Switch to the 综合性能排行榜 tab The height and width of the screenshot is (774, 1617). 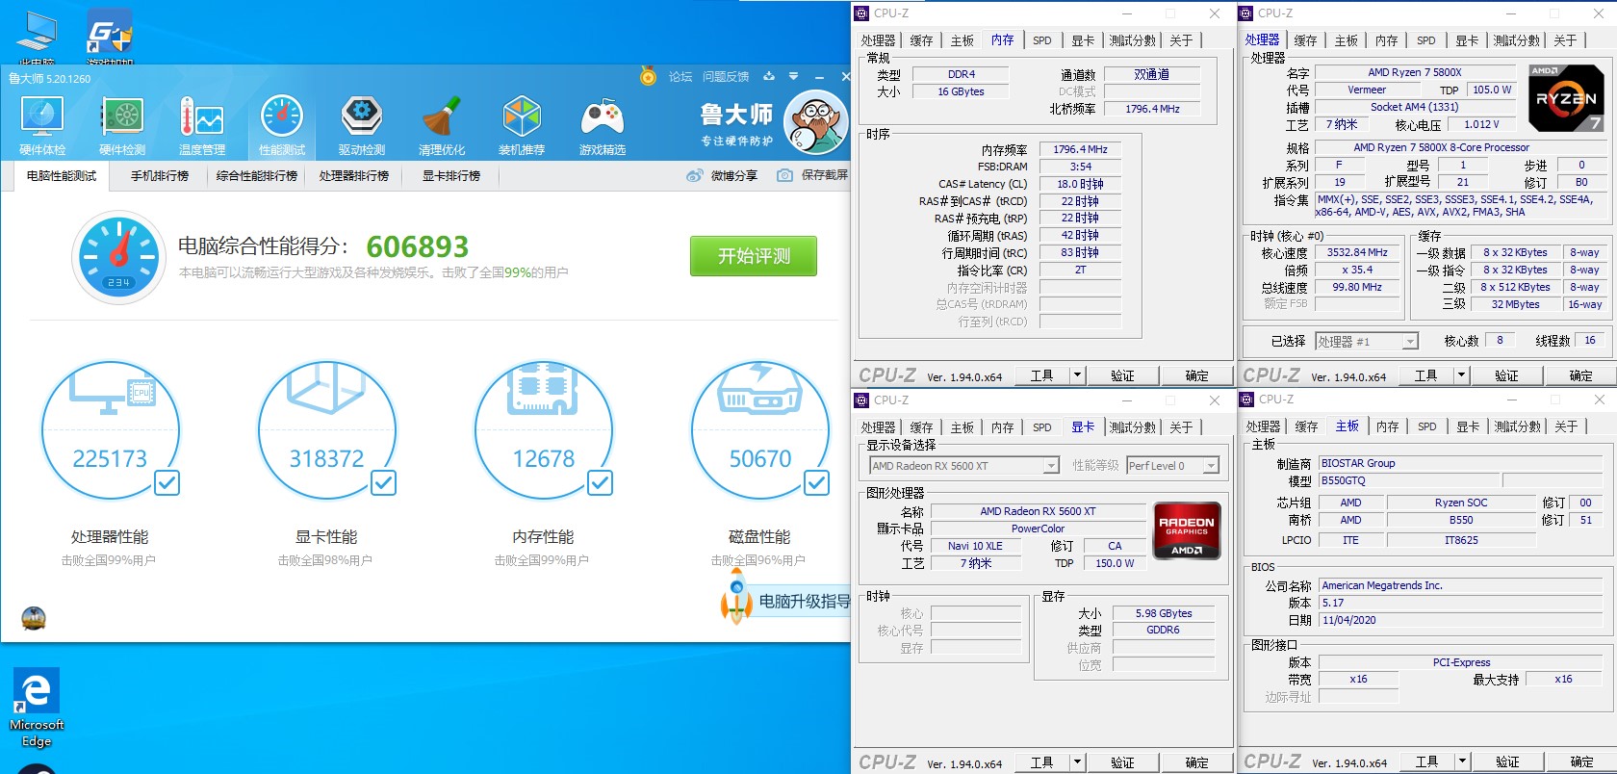(257, 176)
